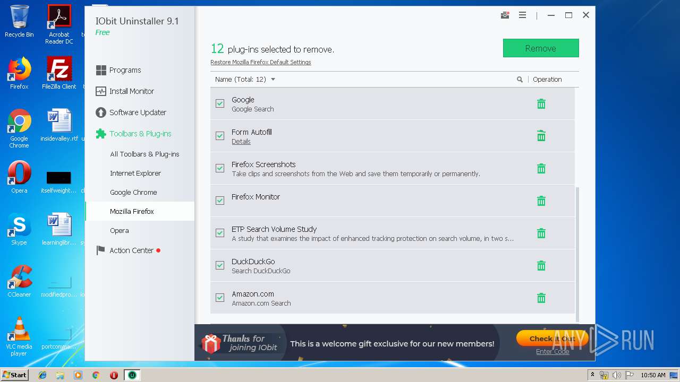Screen dimensions: 680x382
Task: Open insidevalley.rtf document on desktop
Action: click(59, 125)
